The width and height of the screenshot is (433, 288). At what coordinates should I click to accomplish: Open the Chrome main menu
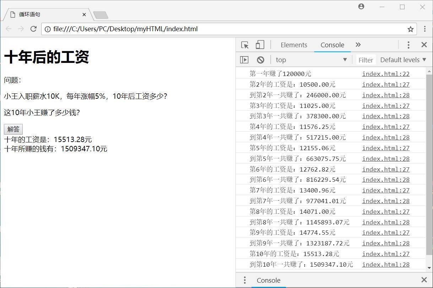(x=424, y=29)
